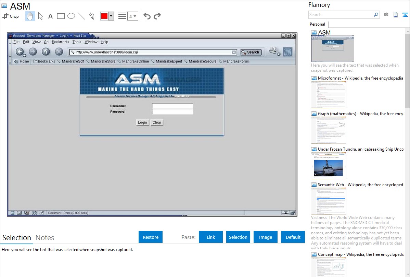
Task: Select the straight line tool
Action: pyautogui.click(x=81, y=16)
